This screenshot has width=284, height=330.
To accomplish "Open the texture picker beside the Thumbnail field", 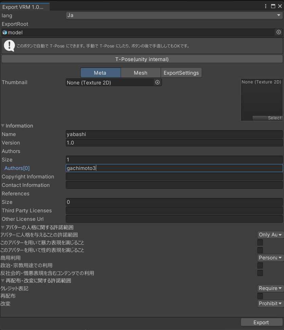I will [157, 82].
